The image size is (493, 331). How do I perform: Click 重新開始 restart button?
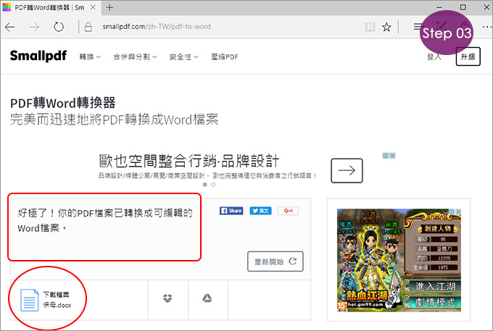pyautogui.click(x=275, y=261)
